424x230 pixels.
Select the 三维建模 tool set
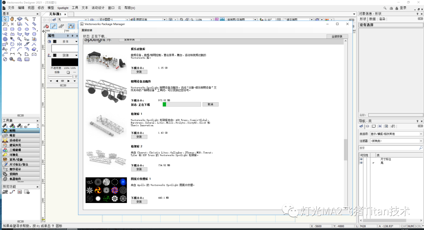tap(21, 150)
